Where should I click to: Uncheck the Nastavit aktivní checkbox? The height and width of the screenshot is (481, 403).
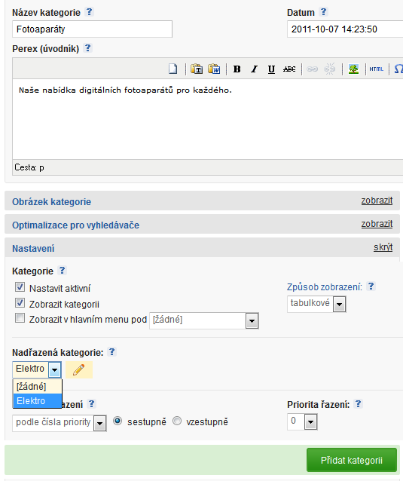(20, 287)
